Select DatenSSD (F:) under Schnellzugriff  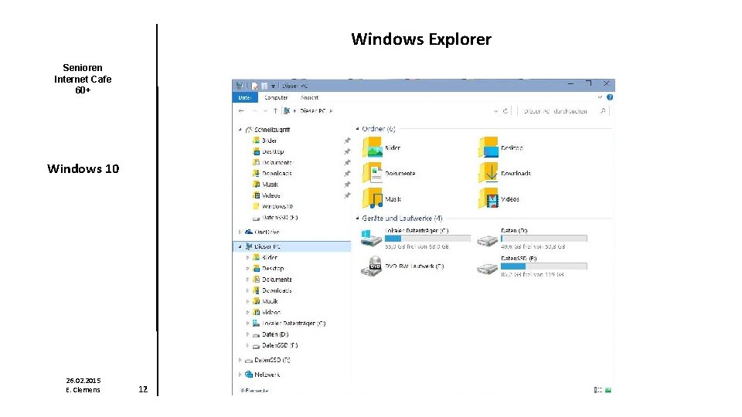(x=280, y=218)
